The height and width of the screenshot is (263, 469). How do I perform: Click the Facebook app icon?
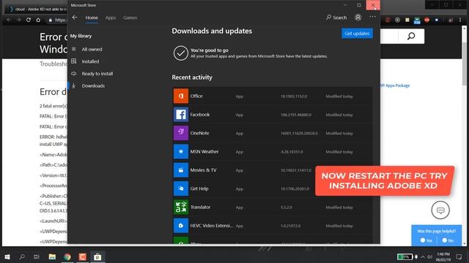click(181, 115)
